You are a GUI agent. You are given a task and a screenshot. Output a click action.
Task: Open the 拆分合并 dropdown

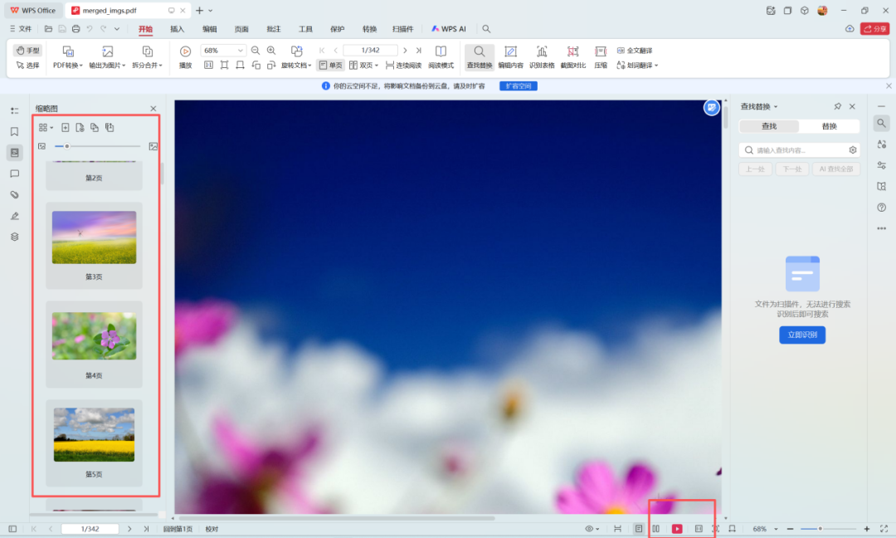(x=147, y=58)
